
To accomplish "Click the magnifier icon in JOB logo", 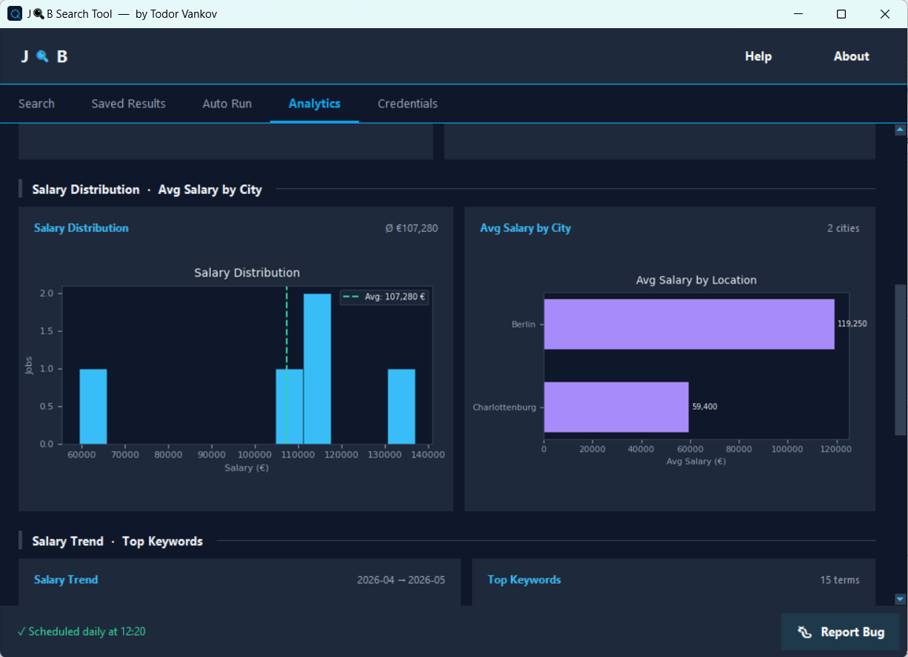I will tap(42, 56).
